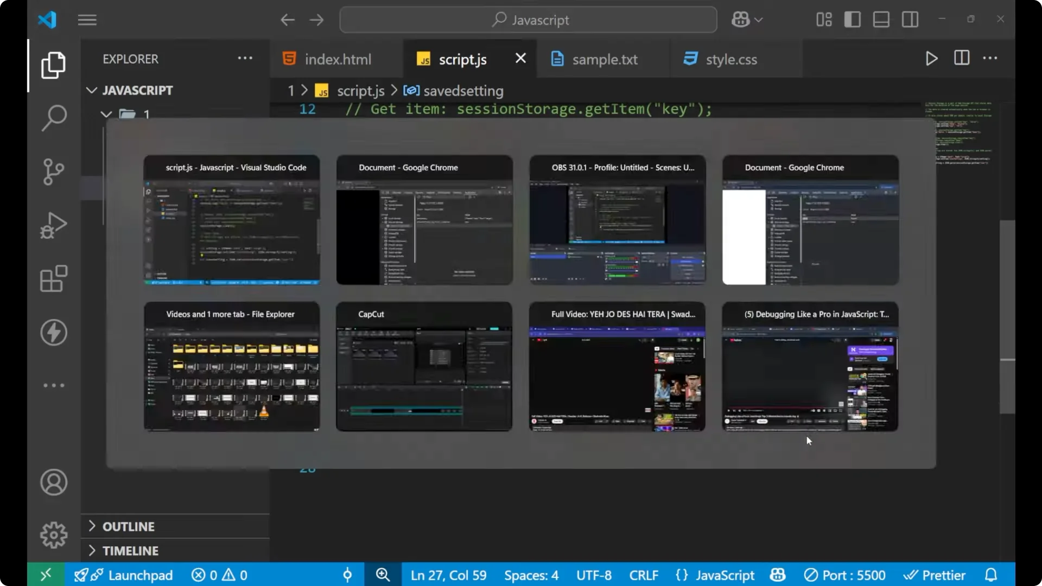
Task: Toggle the secondary side bar
Action: pos(910,19)
